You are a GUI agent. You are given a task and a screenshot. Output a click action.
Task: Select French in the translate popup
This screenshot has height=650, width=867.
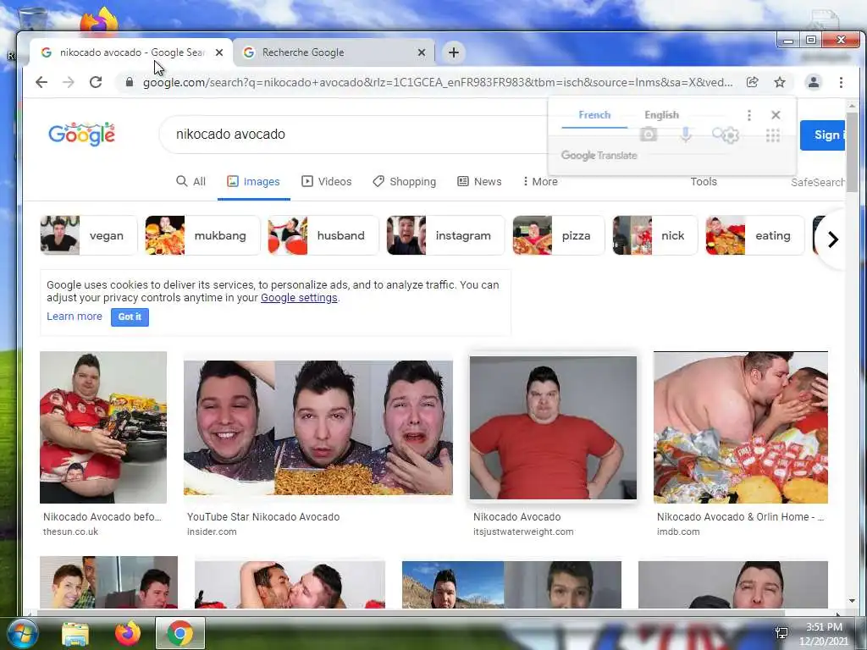(x=594, y=115)
